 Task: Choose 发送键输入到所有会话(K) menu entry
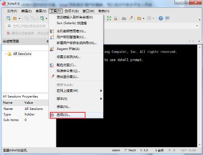tap(76, 17)
